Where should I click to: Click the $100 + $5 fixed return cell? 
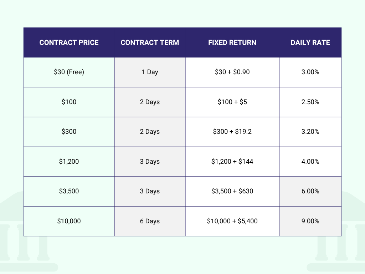[232, 102]
